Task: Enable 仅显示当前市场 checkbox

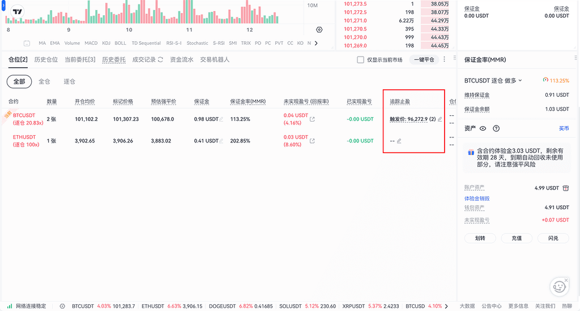Action: (361, 60)
